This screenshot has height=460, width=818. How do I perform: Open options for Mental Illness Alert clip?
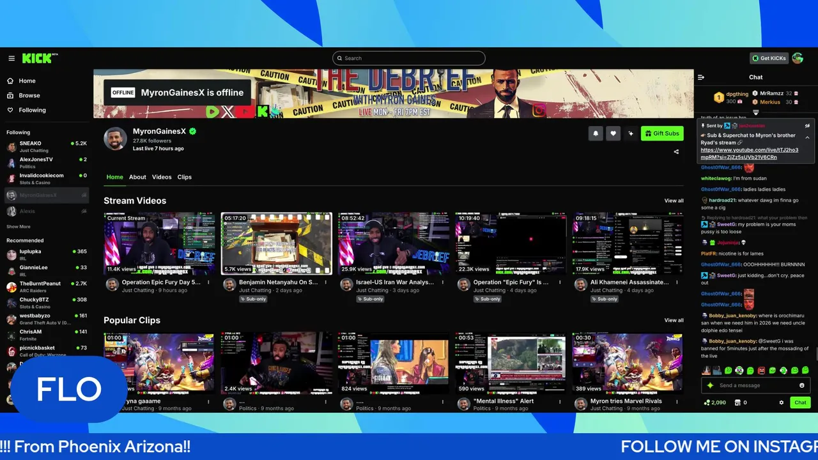coord(560,401)
